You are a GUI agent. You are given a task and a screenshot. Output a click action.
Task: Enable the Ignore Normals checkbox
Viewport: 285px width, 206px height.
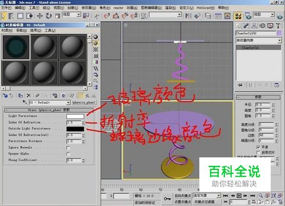pyautogui.click(x=68, y=148)
